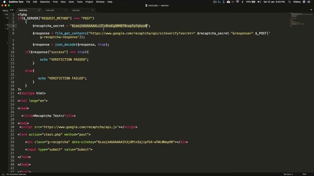Open the cloud upload menu bar icon

point(228,2)
